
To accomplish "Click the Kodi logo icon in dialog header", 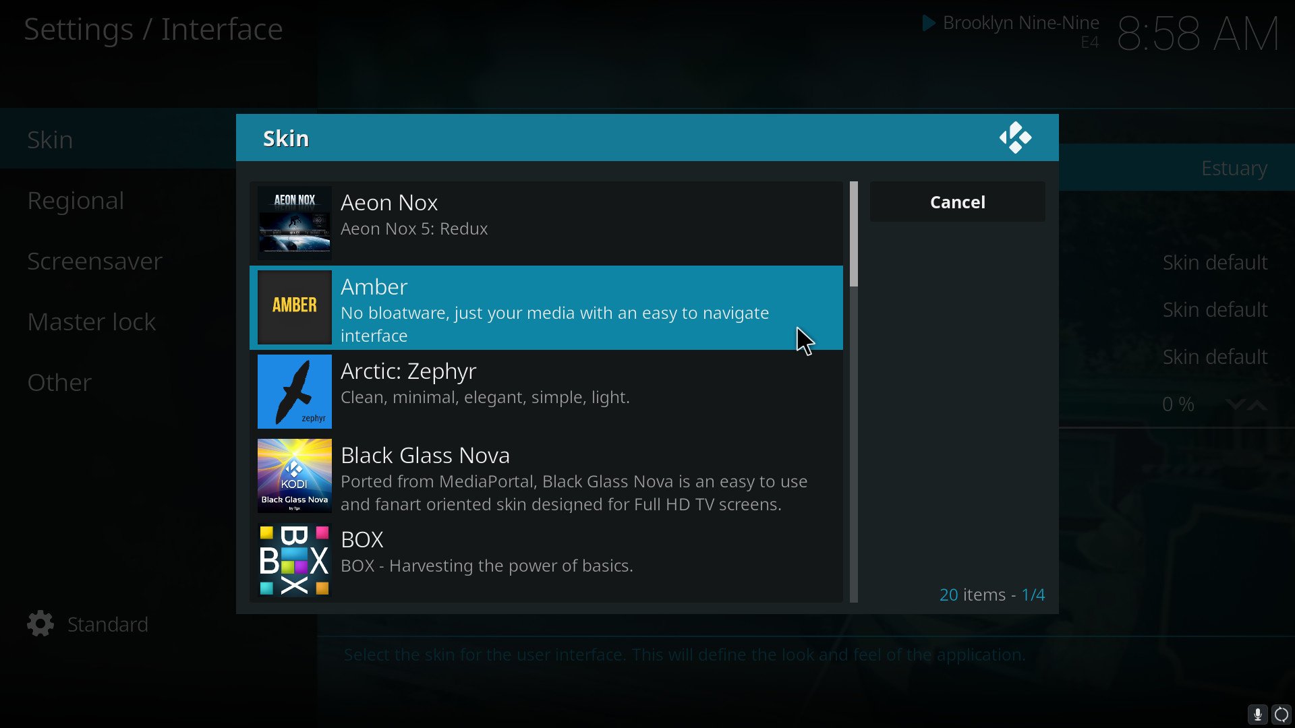I will click(x=1016, y=137).
